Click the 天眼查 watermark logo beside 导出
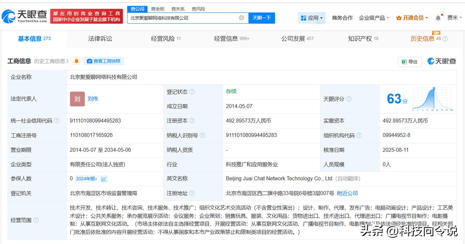 point(442,61)
